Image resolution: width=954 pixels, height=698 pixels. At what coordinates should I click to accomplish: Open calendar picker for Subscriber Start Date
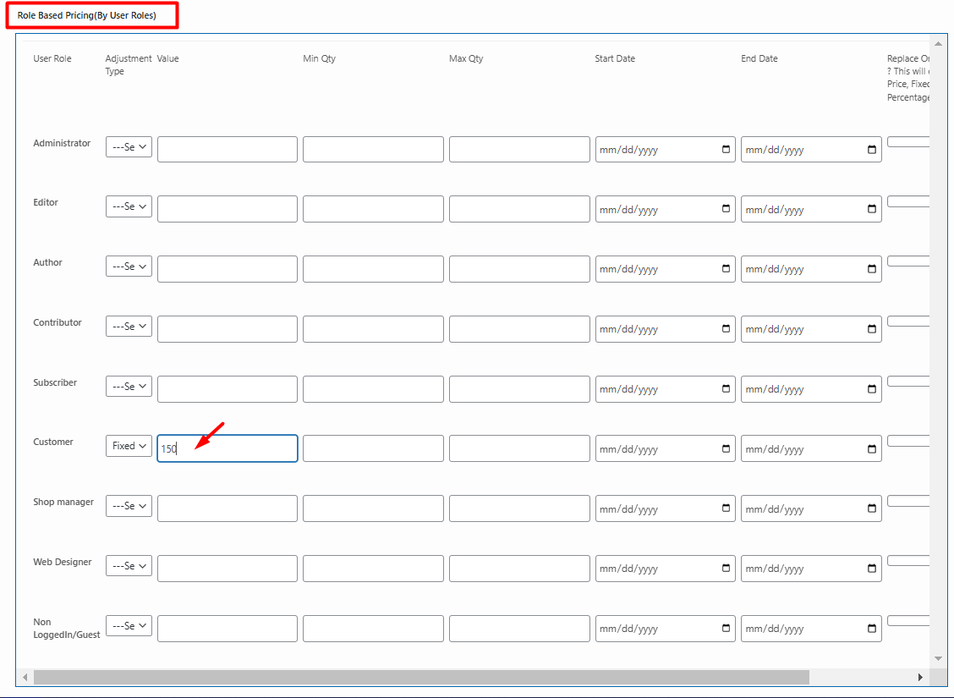coord(726,389)
